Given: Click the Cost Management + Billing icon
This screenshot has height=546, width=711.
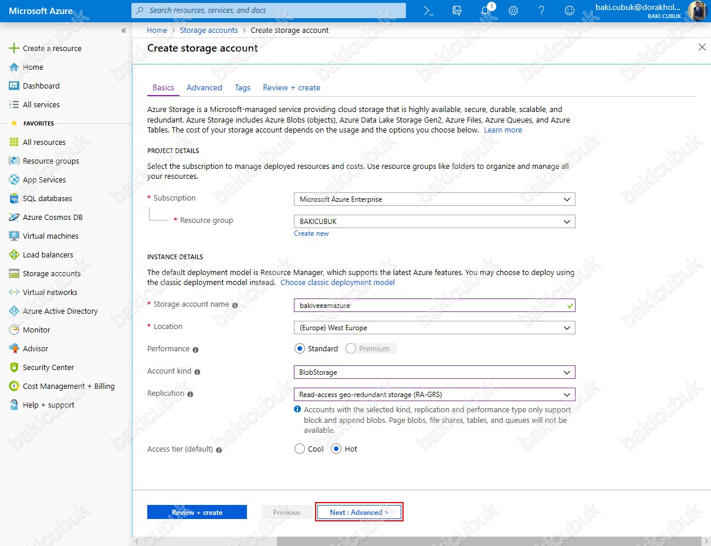Looking at the screenshot, I should [14, 386].
